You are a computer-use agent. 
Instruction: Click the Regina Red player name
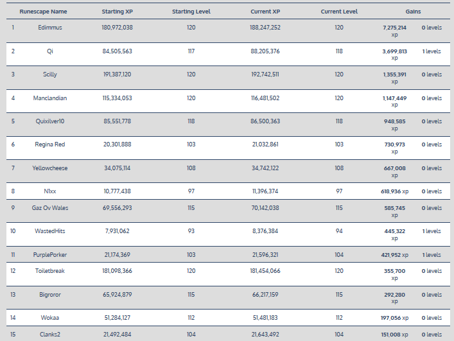[x=49, y=144]
